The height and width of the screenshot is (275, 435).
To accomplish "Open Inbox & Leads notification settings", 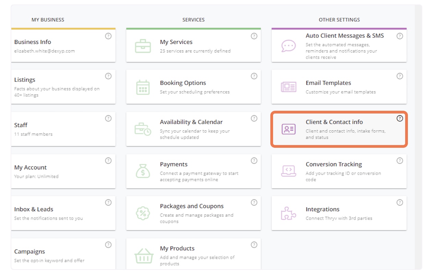I will point(63,213).
